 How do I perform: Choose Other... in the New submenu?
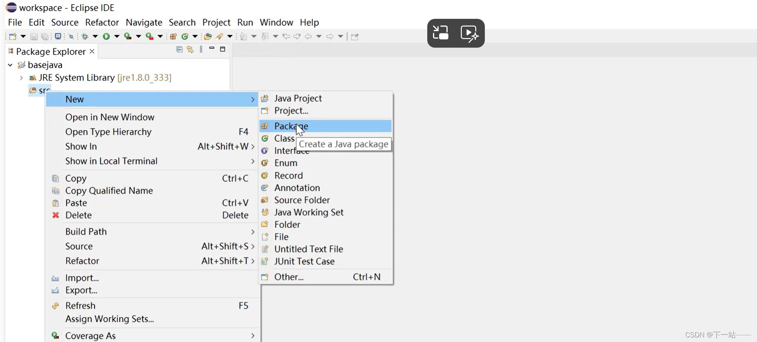click(326, 277)
